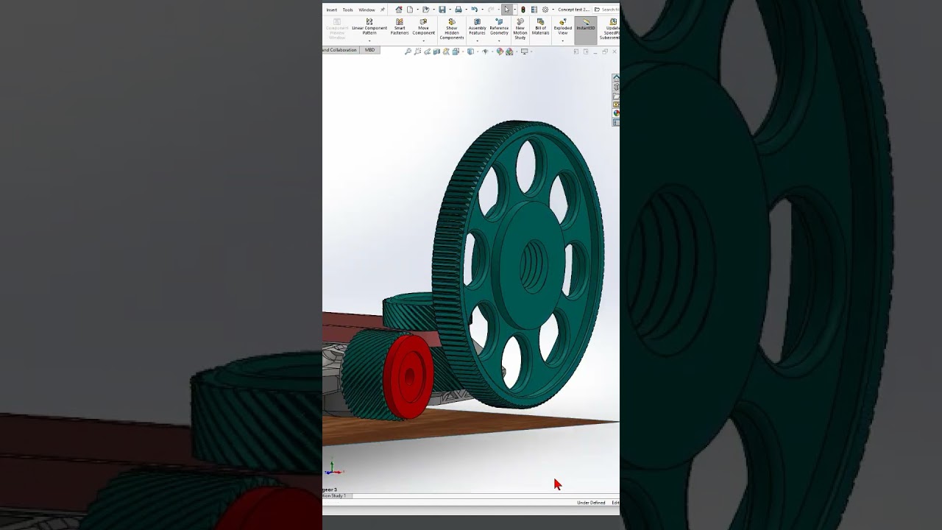
Task: Open the Insert menu
Action: coord(332,10)
